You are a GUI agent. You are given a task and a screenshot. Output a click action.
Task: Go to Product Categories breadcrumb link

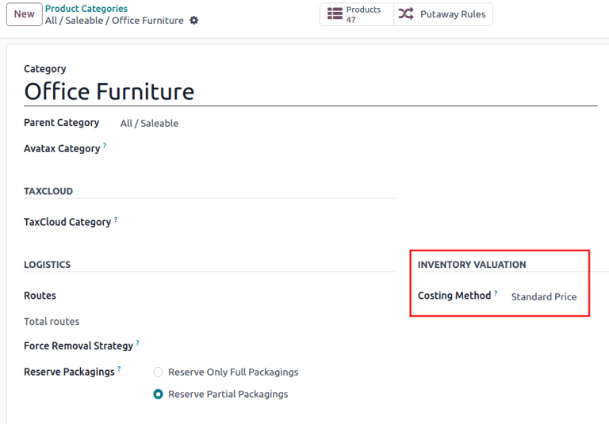click(x=86, y=9)
